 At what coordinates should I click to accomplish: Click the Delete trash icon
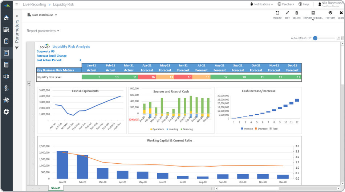click(x=296, y=15)
